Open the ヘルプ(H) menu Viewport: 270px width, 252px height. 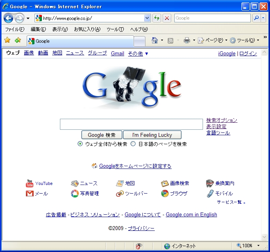[139, 29]
